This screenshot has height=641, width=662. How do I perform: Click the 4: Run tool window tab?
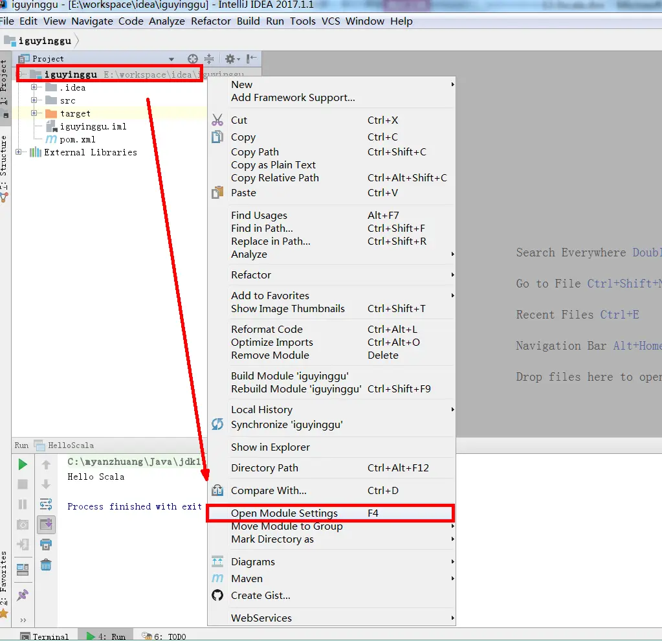click(106, 636)
